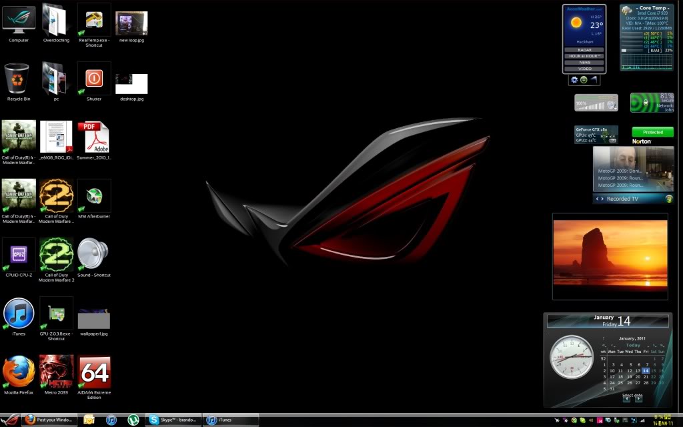Open the weather gadget settings gear

tap(574, 79)
